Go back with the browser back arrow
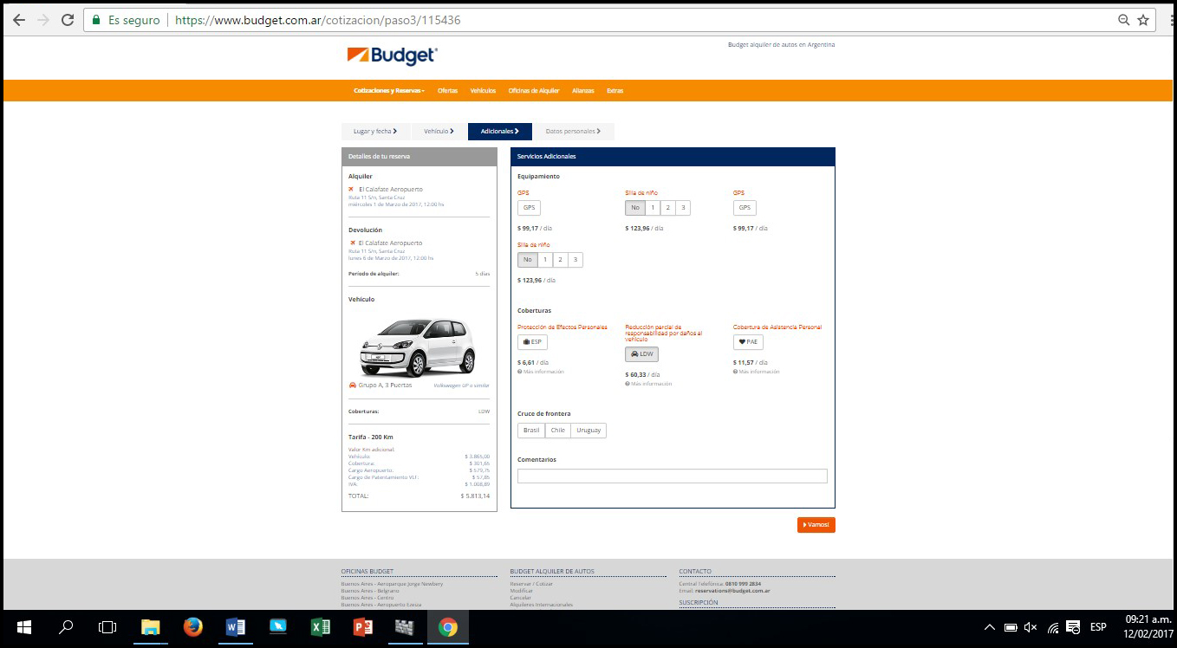The width and height of the screenshot is (1177, 648). [18, 20]
